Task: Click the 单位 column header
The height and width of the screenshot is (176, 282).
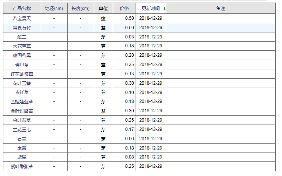Action: [103, 9]
